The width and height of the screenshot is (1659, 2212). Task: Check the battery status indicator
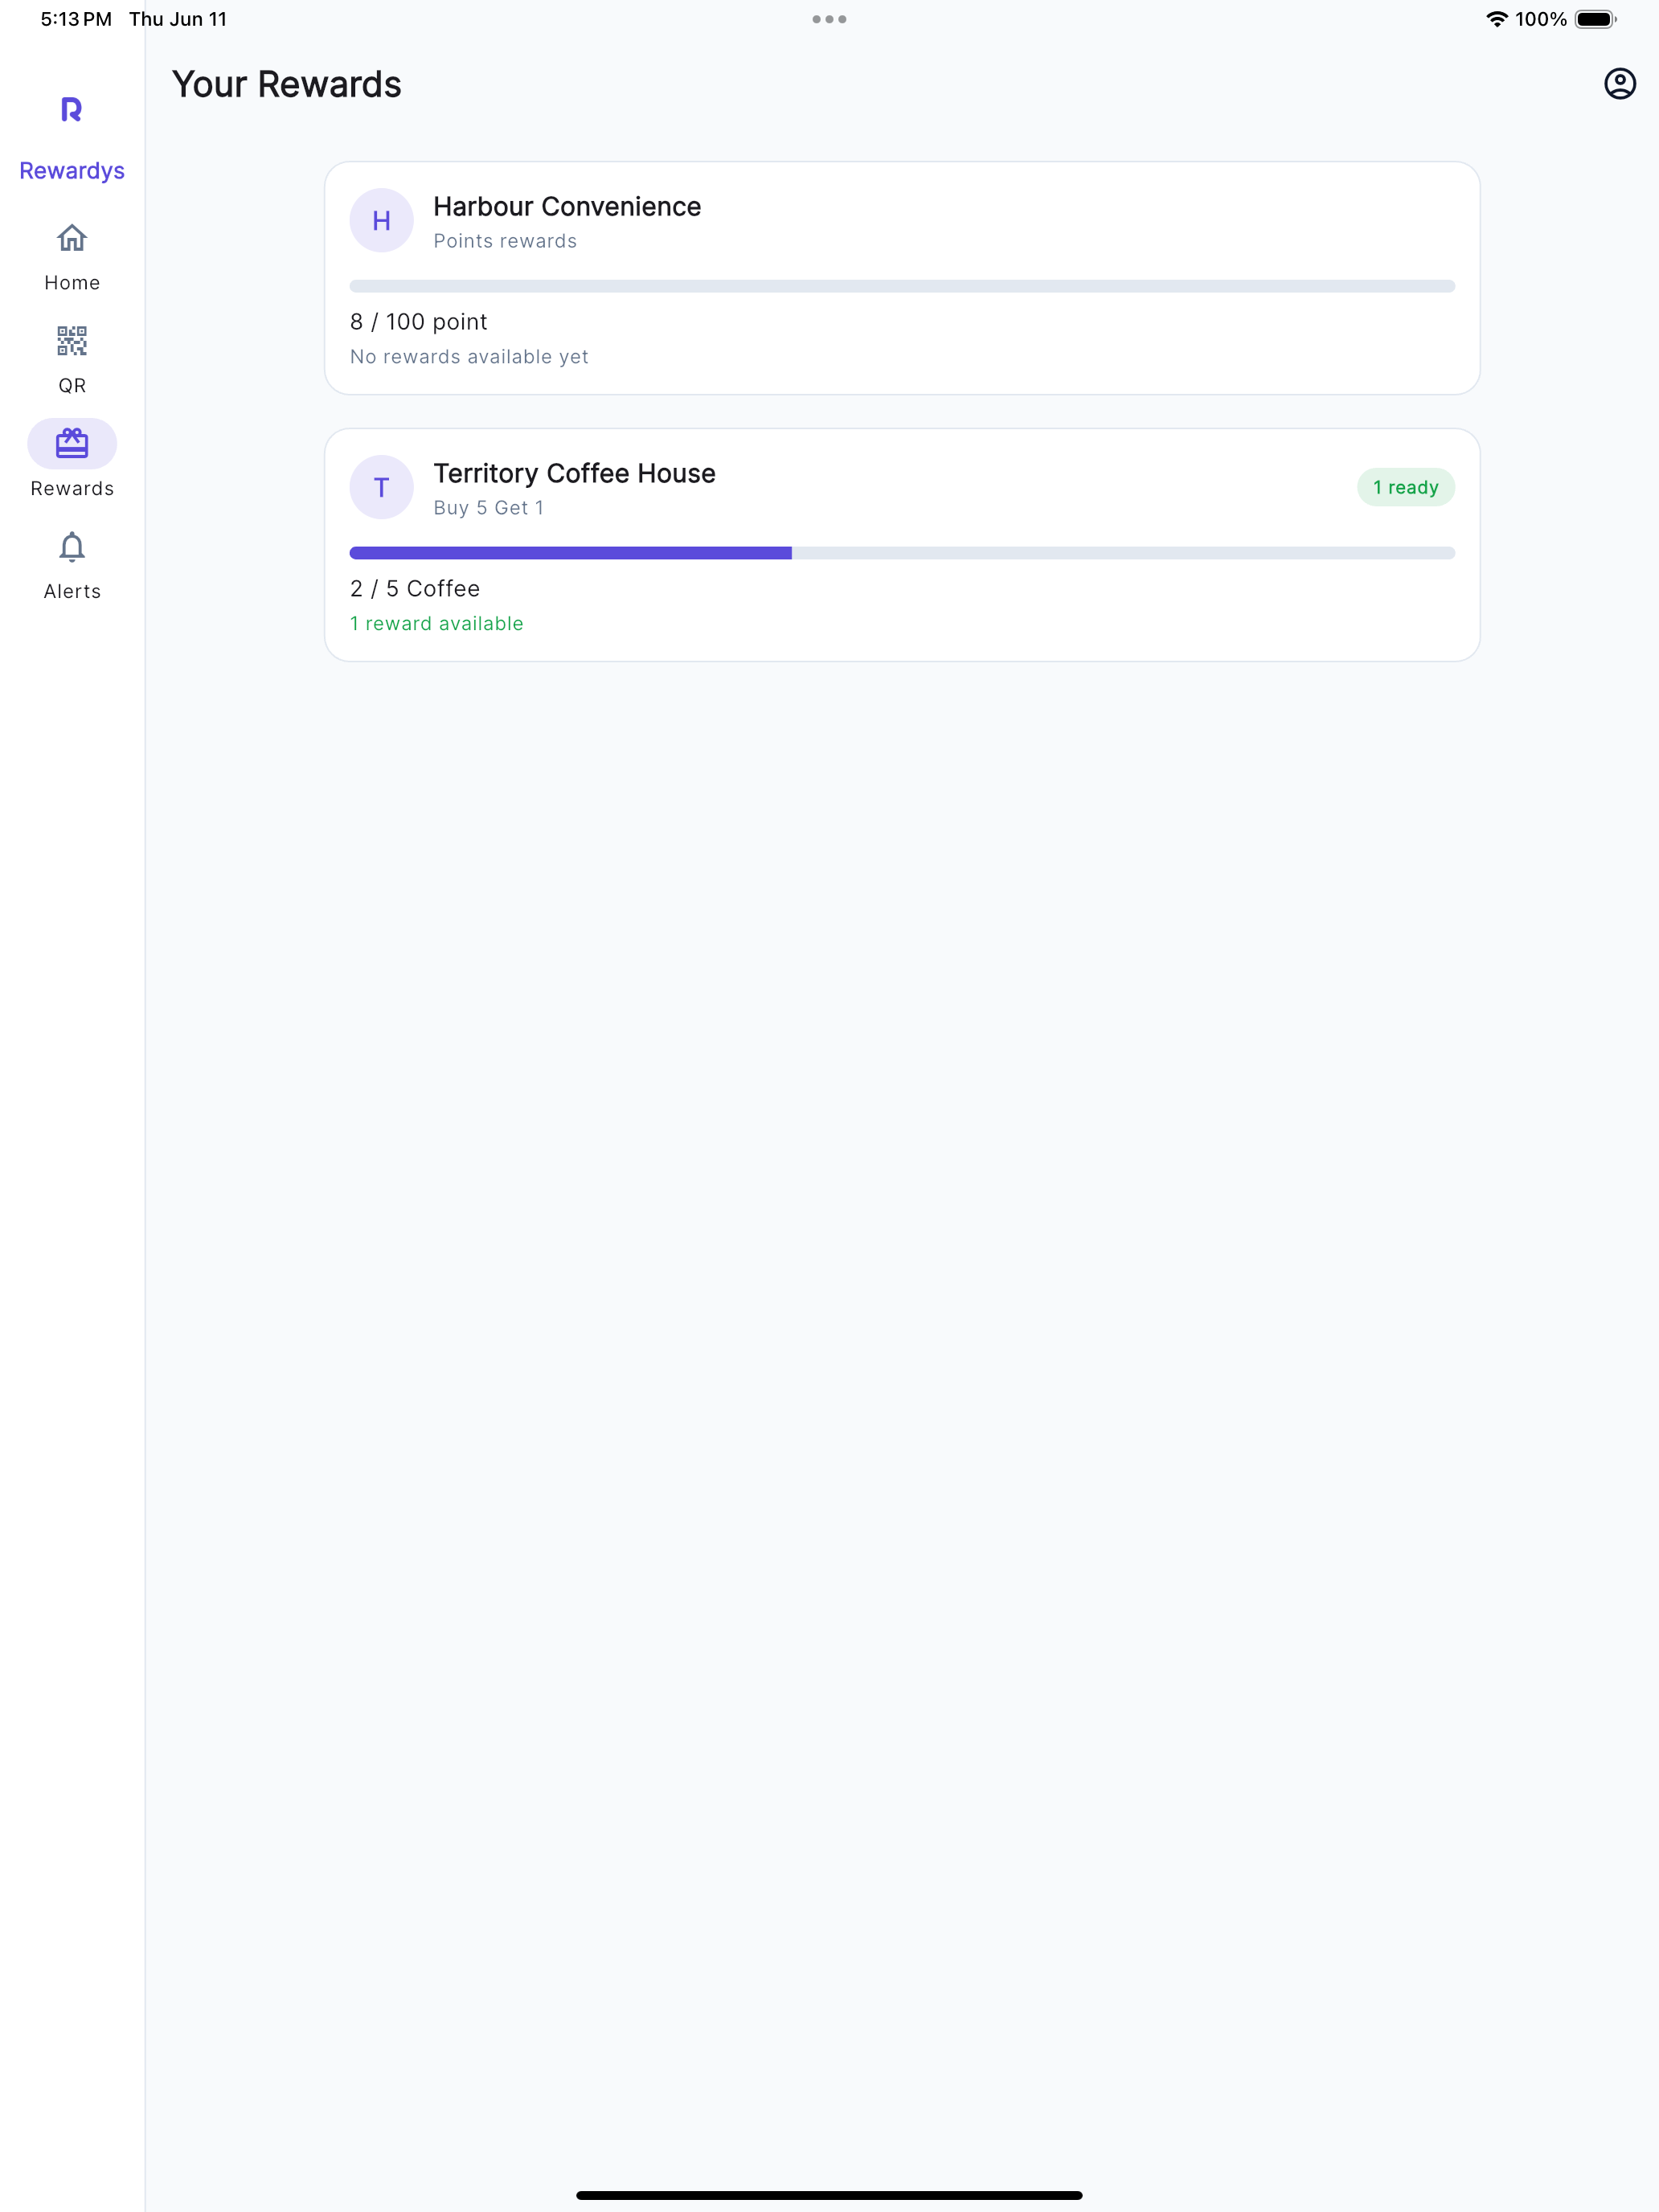(x=1595, y=19)
